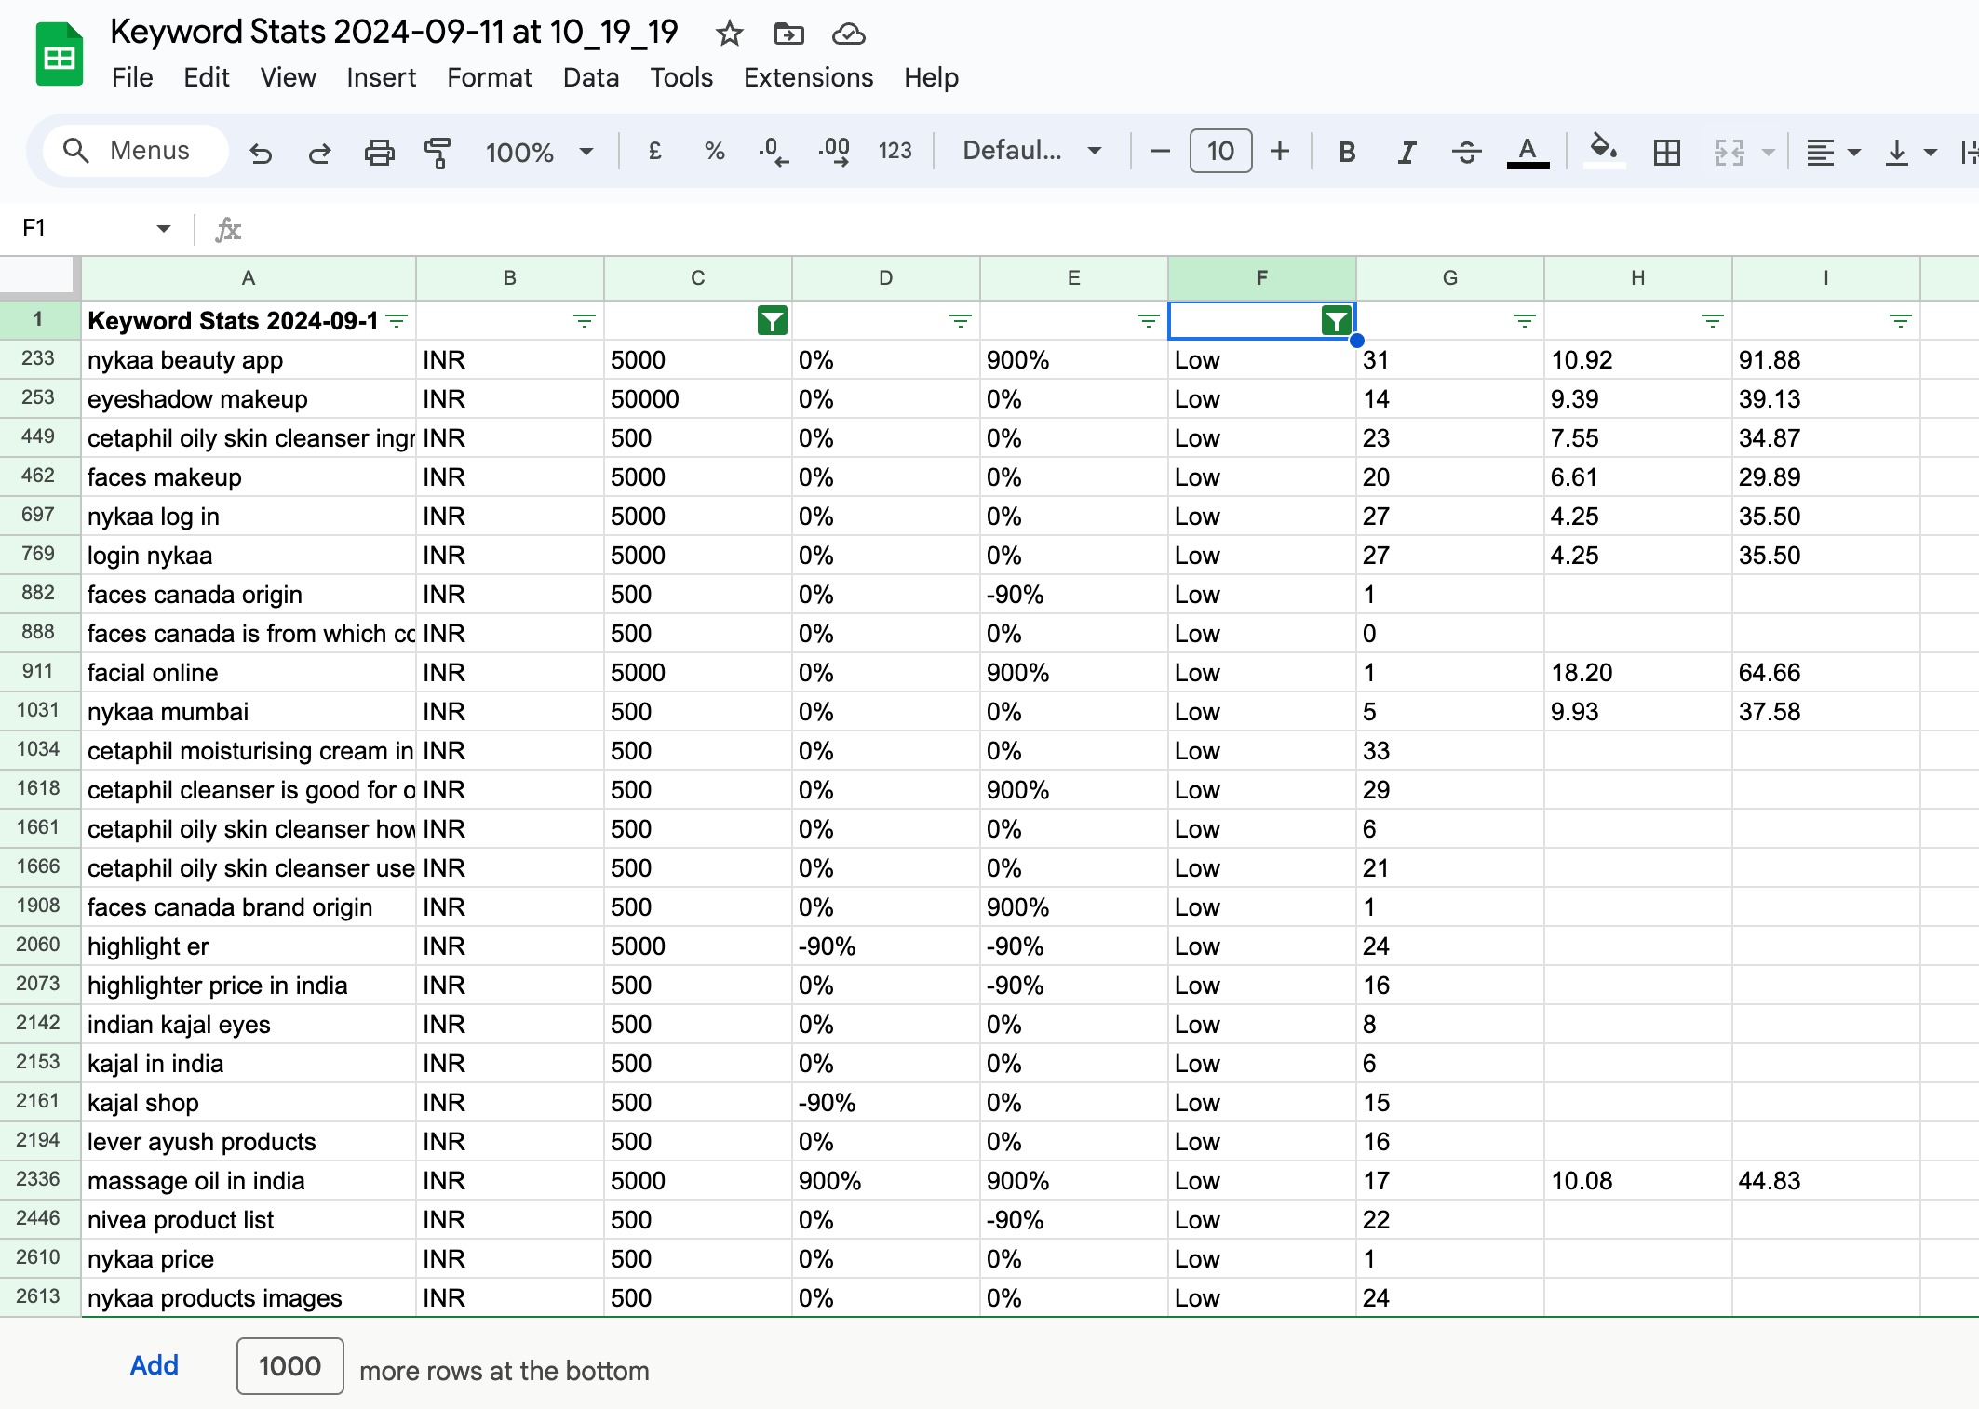Select column F header

coord(1261,278)
